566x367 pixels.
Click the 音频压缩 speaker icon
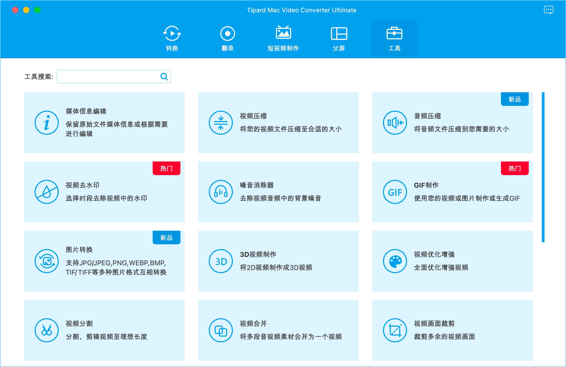(395, 123)
